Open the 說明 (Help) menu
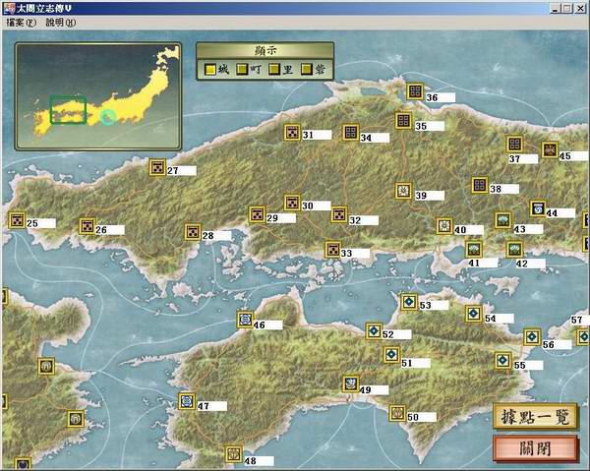 [60, 22]
